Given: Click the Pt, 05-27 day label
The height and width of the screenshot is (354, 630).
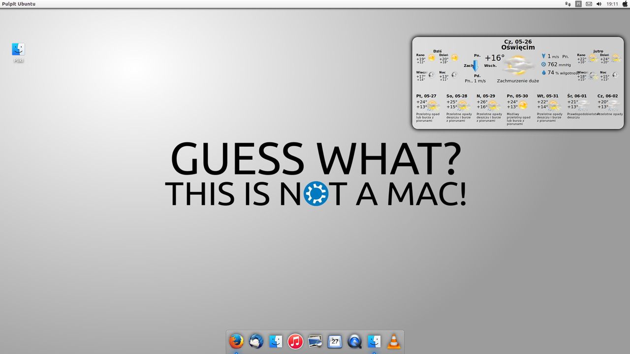Looking at the screenshot, I should click(426, 96).
